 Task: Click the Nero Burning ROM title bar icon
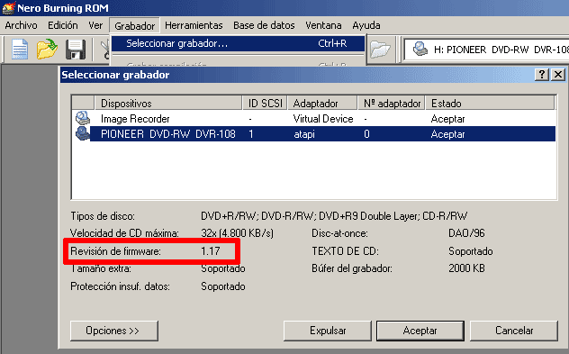(8, 8)
